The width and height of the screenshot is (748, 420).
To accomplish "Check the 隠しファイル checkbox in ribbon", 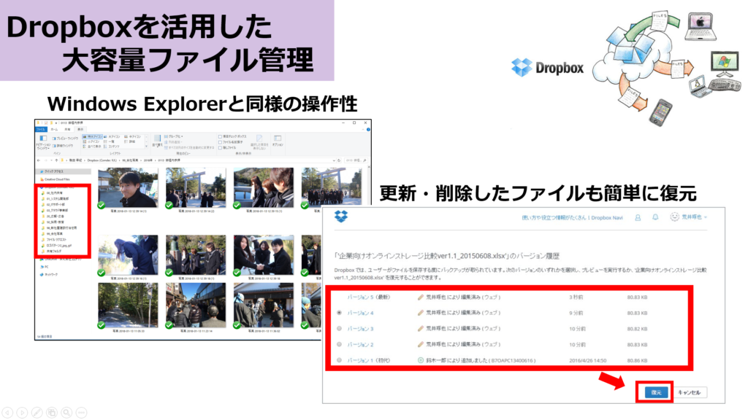I will 220,147.
